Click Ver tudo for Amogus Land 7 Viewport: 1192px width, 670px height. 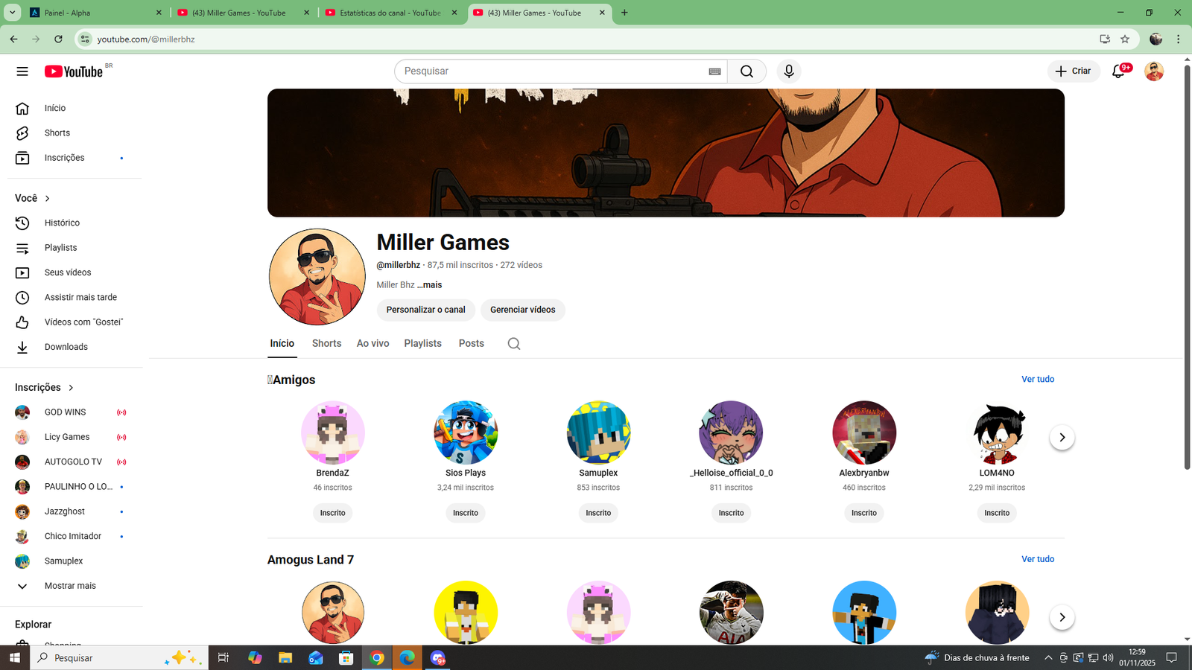pyautogui.click(x=1038, y=559)
